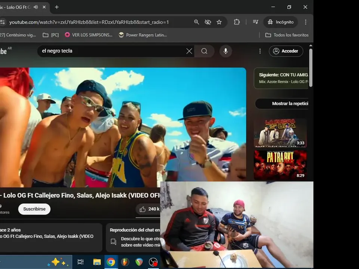Screen dimensions: 359x269
Task: Switch to Chrome on the taskbar
Action: tap(111, 262)
